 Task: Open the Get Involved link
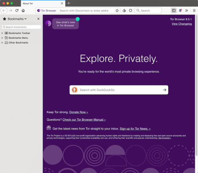165,138
